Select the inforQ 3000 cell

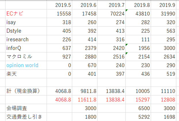163,48
